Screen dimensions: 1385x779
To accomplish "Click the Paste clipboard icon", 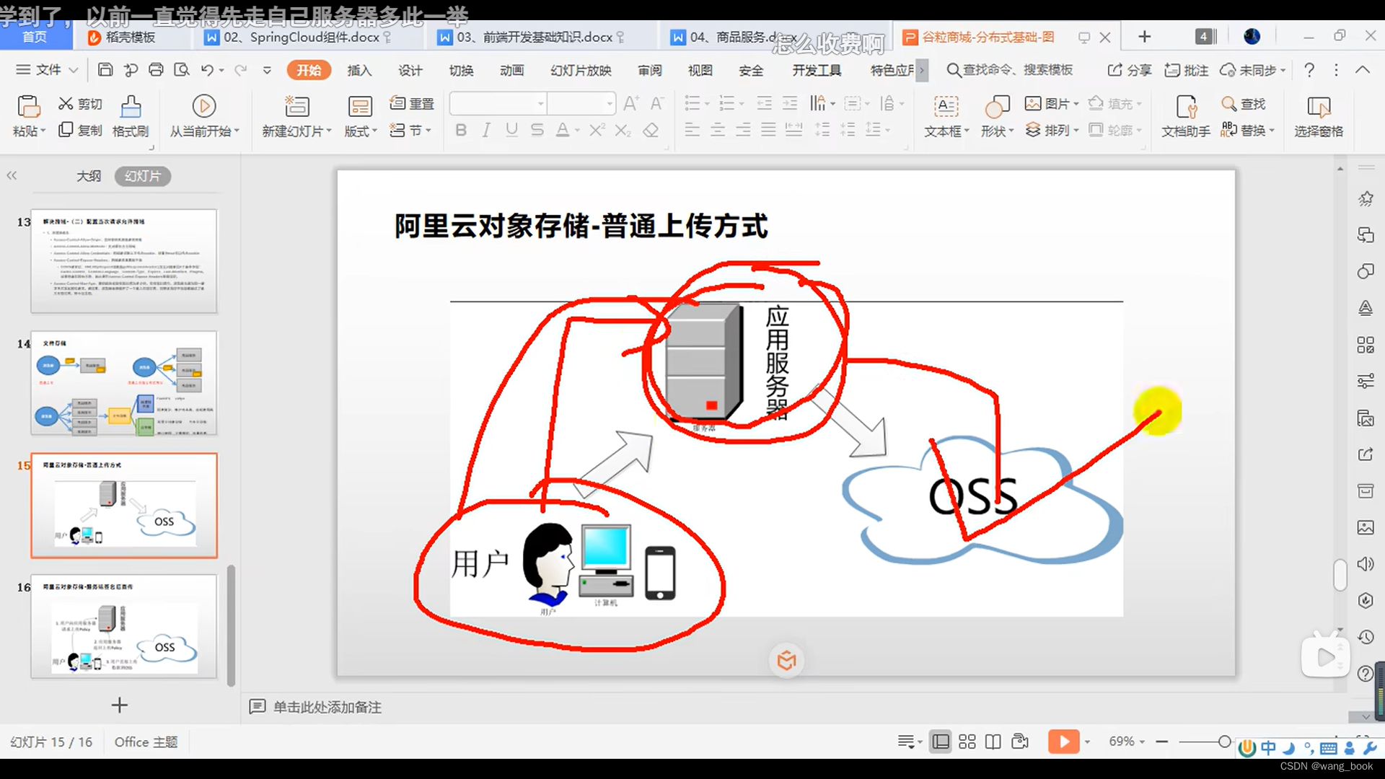I will [28, 107].
